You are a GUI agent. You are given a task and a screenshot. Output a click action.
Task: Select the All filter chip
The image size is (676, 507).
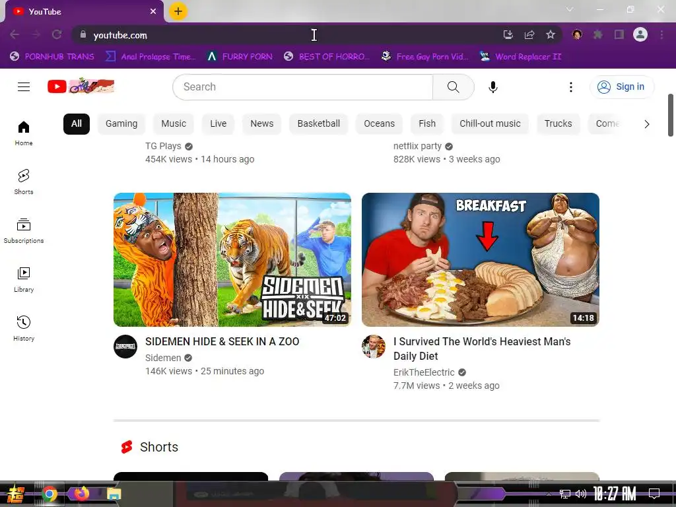pos(77,123)
